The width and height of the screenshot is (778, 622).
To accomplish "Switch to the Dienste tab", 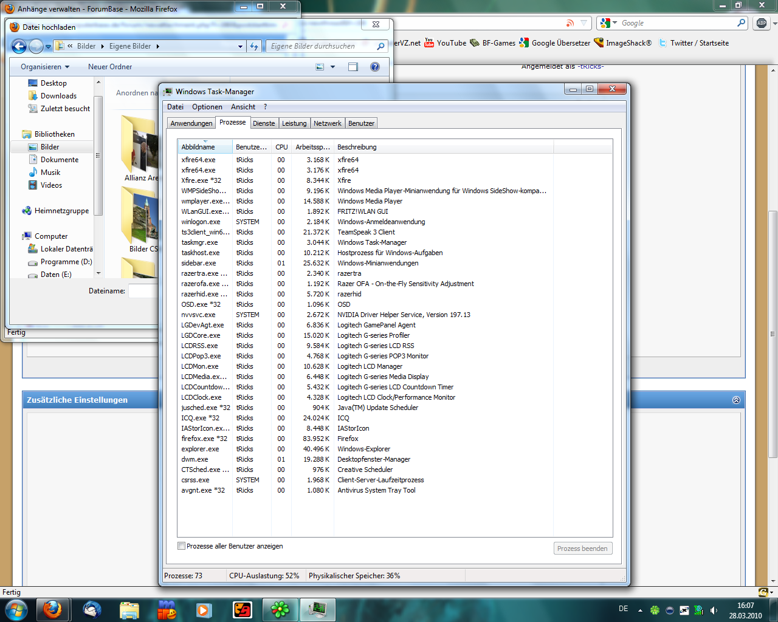I will pyautogui.click(x=264, y=123).
